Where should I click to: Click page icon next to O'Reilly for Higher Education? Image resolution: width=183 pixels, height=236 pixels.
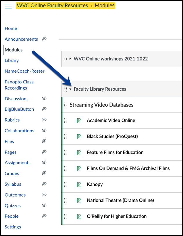tap(79, 217)
